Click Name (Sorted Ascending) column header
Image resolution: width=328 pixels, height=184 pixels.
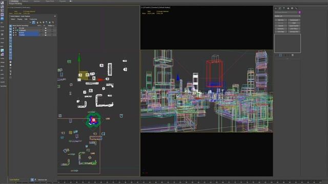20,26
